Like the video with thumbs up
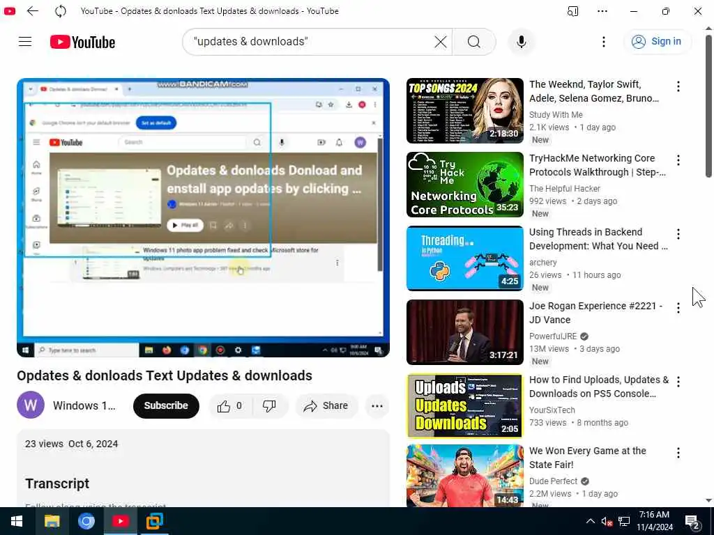 [x=230, y=406]
